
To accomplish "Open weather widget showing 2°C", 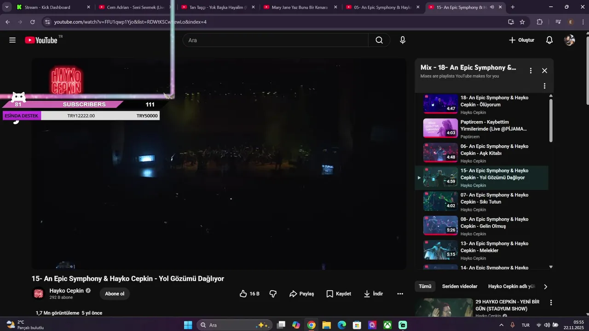I will (x=25, y=325).
